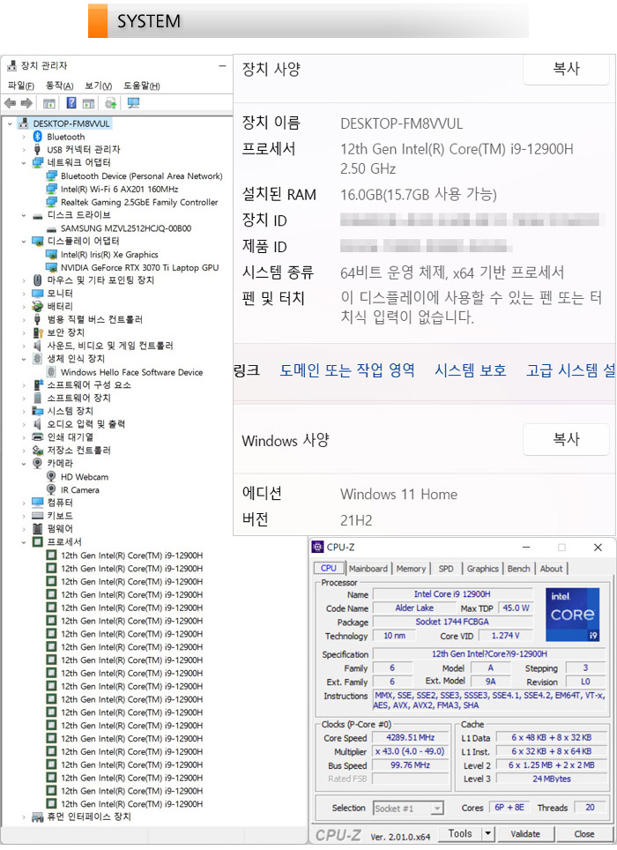Open 도메인 또는 작업 영역 link
Screen dimensions: 617x850
(x=347, y=370)
